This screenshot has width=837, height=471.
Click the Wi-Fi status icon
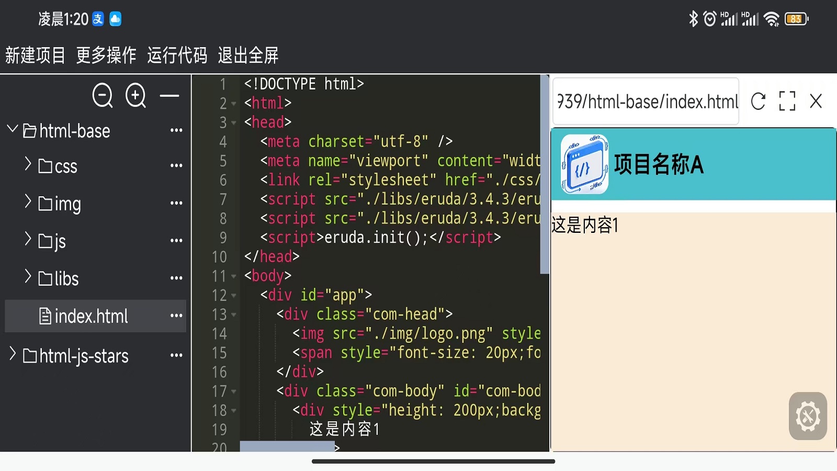[x=772, y=19]
